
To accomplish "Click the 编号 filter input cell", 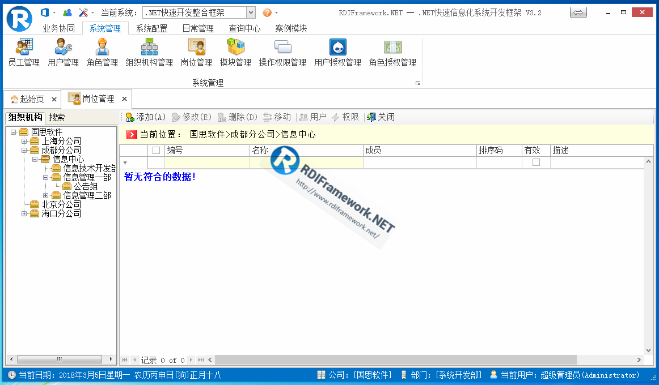I will click(207, 162).
